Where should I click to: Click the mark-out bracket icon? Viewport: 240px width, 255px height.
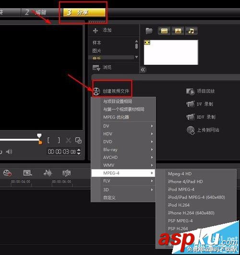point(59,140)
